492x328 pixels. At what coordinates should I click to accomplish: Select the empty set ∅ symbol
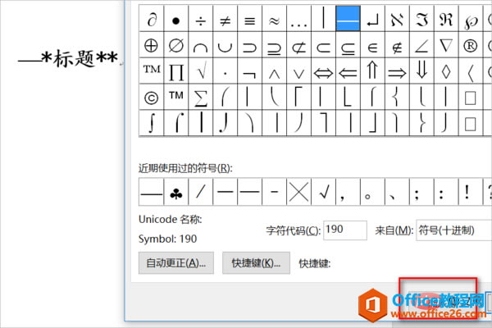click(175, 44)
